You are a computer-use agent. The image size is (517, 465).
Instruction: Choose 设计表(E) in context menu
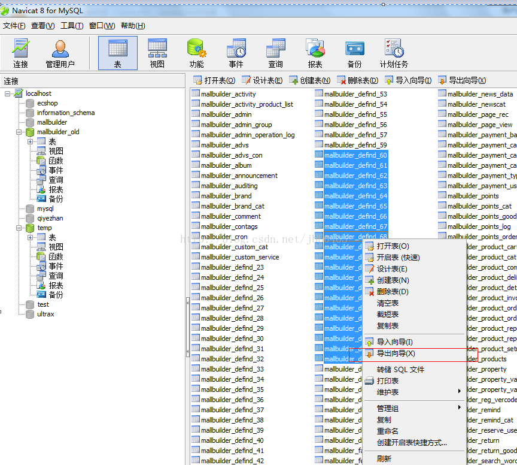tap(414, 269)
